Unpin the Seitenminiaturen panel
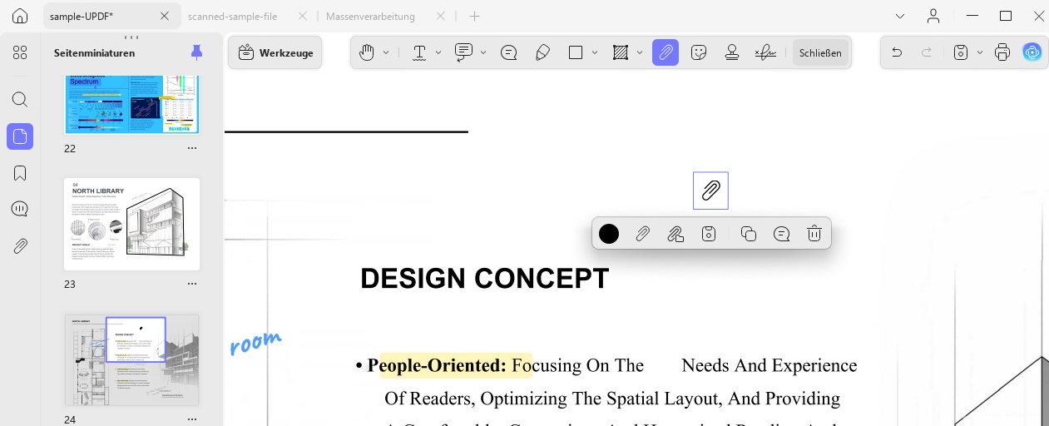Image resolution: width=1049 pixels, height=426 pixels. pos(197,52)
